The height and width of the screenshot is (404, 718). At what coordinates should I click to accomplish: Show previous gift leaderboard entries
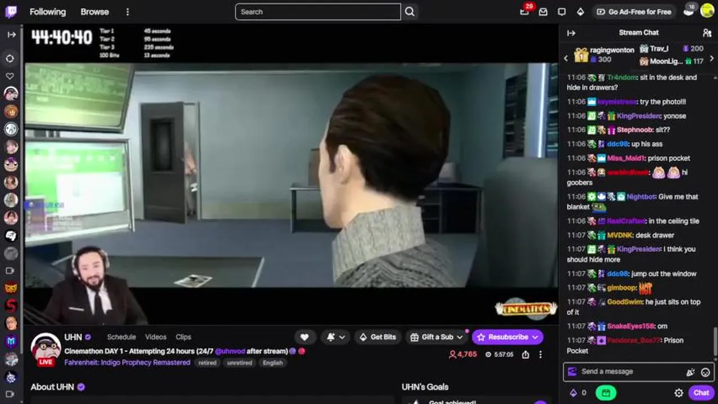pyautogui.click(x=566, y=58)
